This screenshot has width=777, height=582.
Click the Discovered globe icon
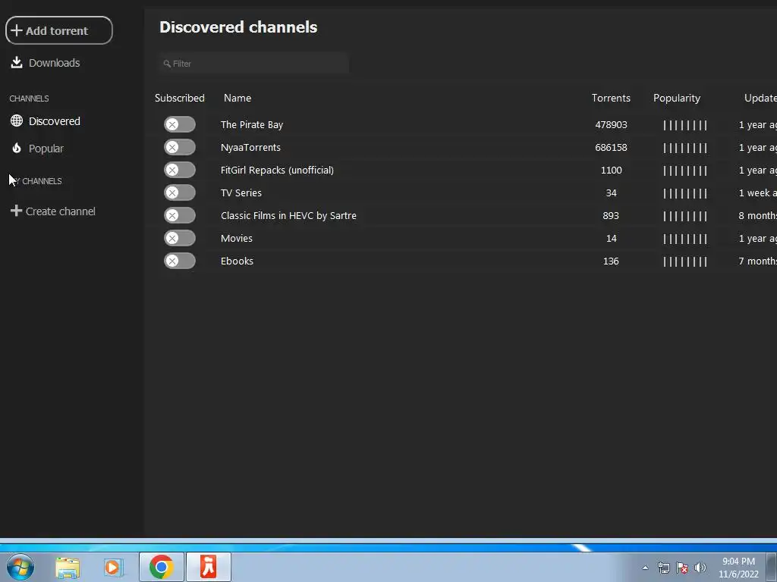point(17,120)
